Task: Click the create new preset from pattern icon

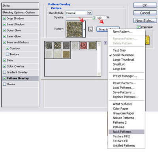Action: [90, 29]
